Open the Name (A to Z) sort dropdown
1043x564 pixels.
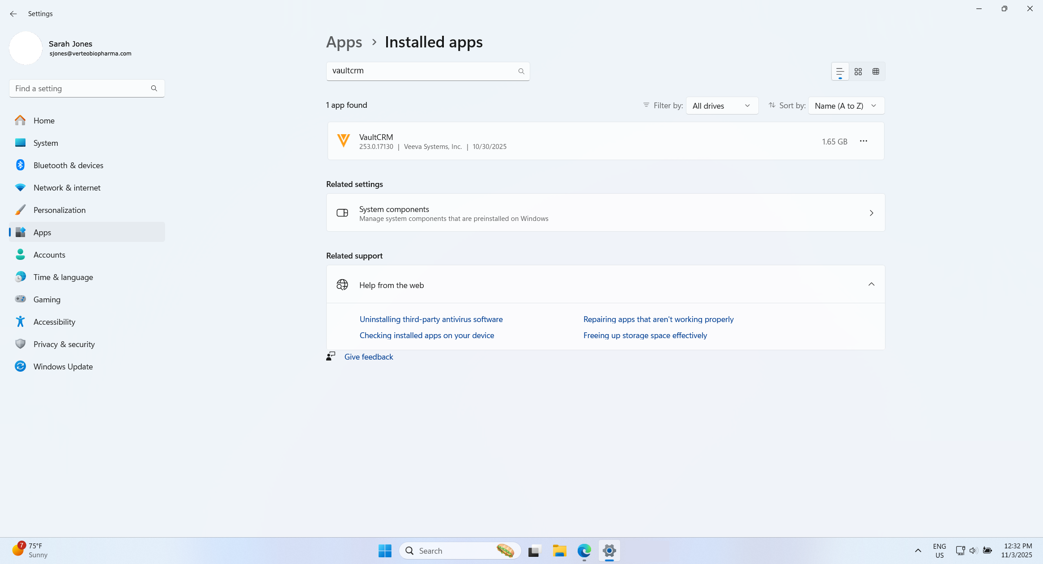click(846, 106)
